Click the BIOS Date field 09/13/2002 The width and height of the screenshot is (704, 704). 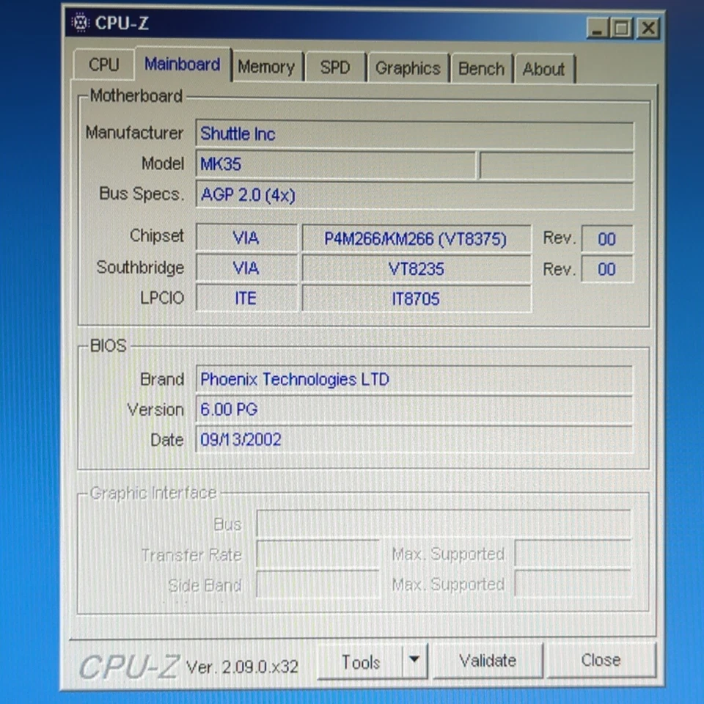(414, 439)
